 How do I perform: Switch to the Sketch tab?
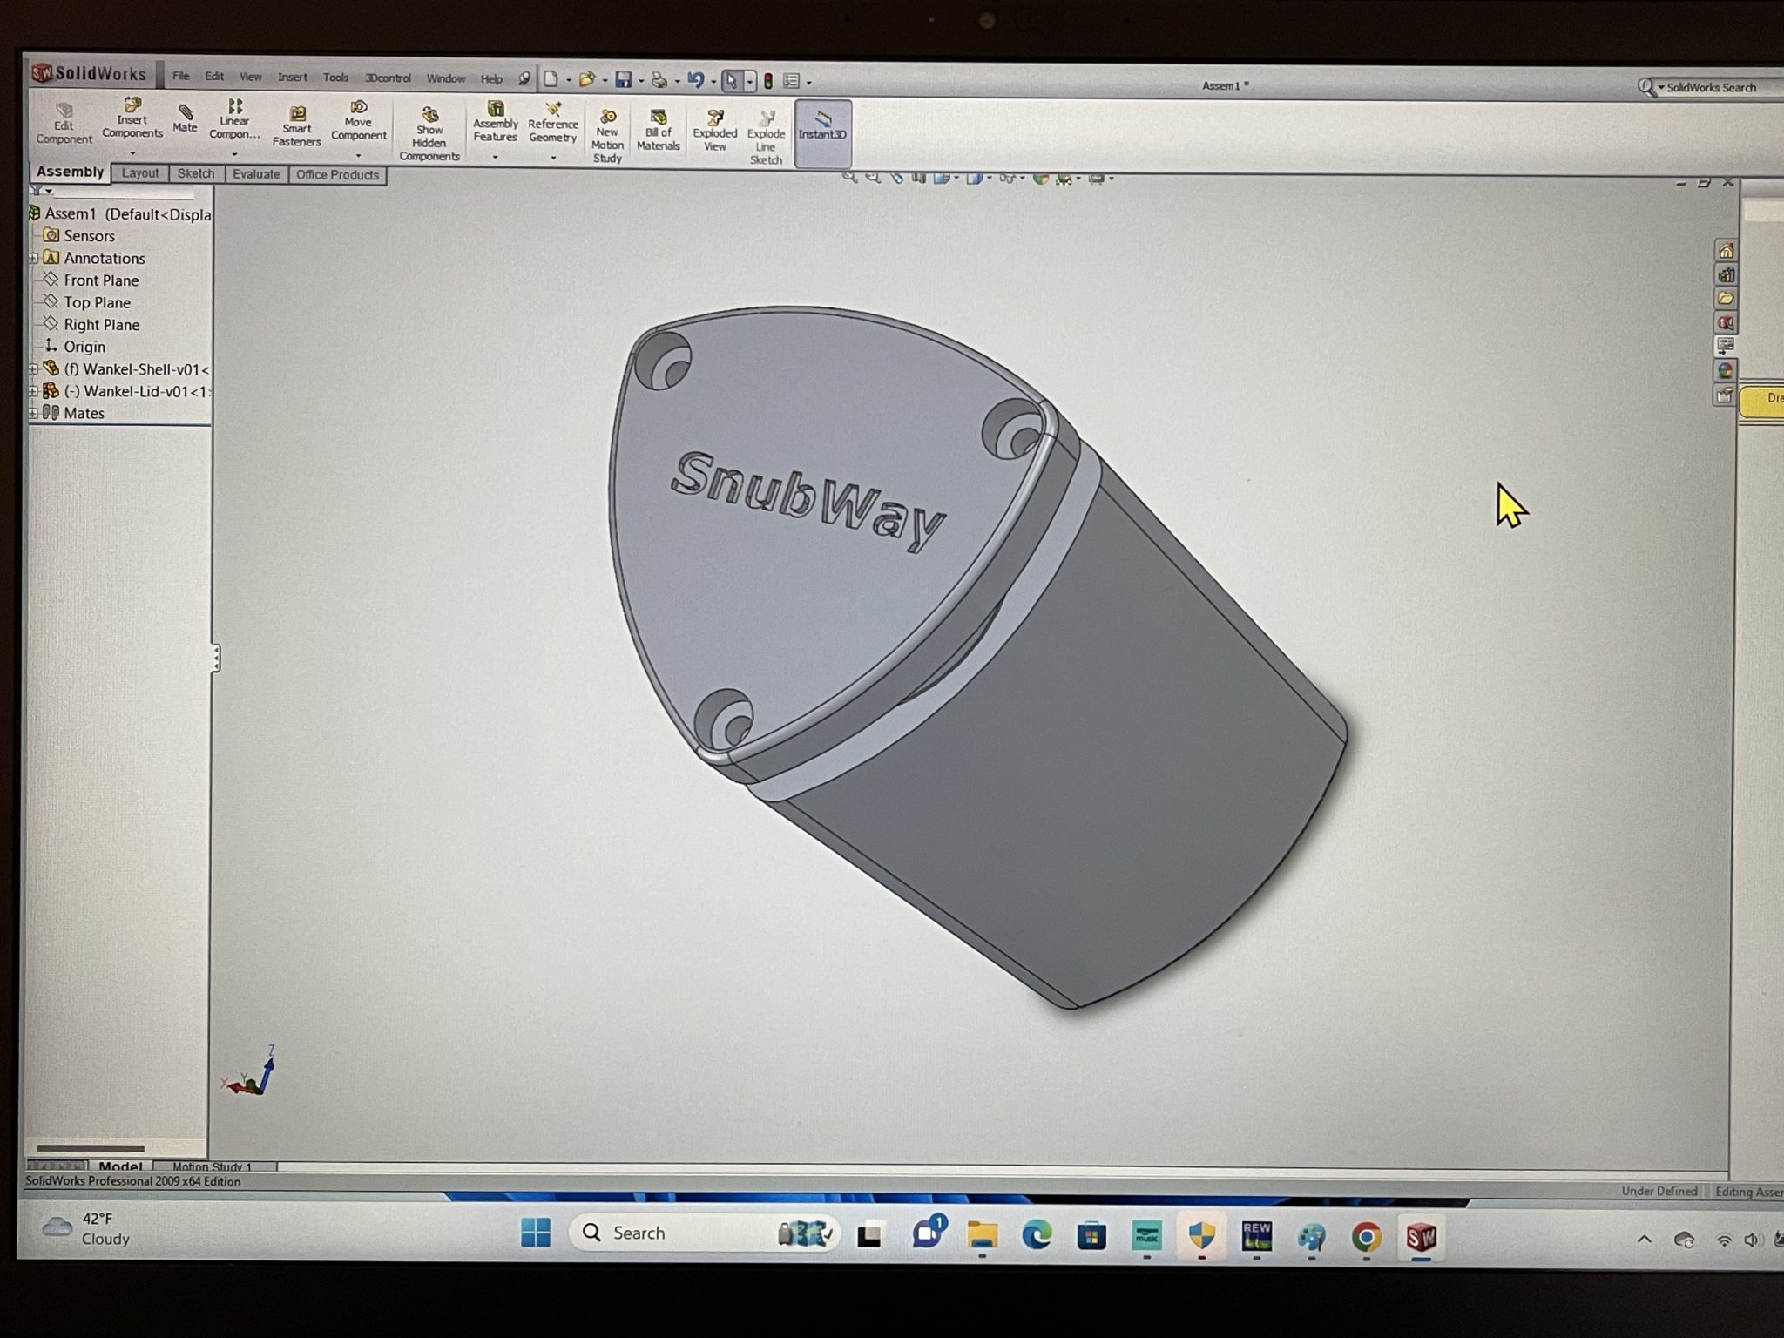[196, 173]
